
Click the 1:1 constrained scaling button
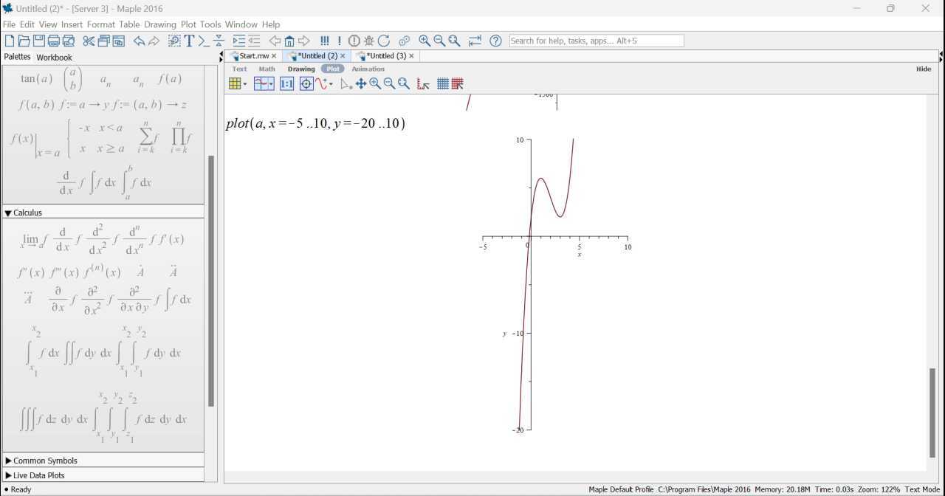point(286,84)
